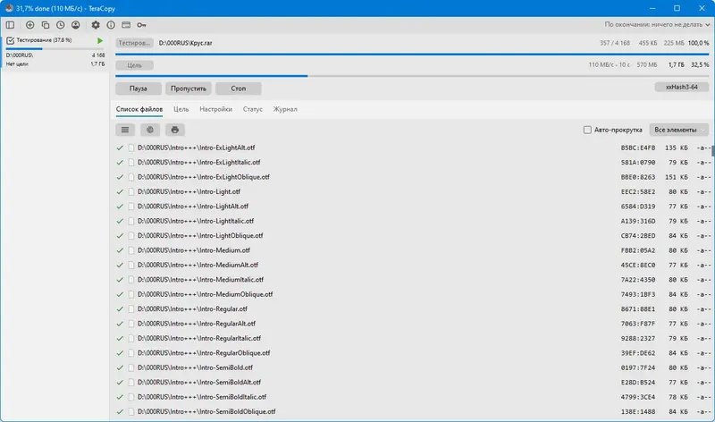Image resolution: width=715 pixels, height=422 pixels.
Task: Toggle the sidebar panel icon
Action: coord(10,25)
